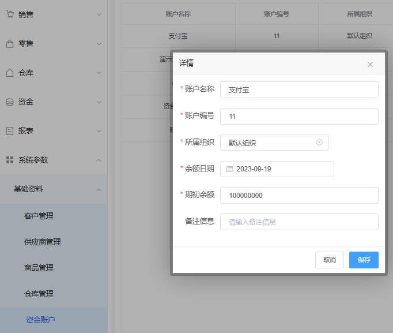Open 供应商管理 menu item
This screenshot has height=333, width=393.
[43, 242]
